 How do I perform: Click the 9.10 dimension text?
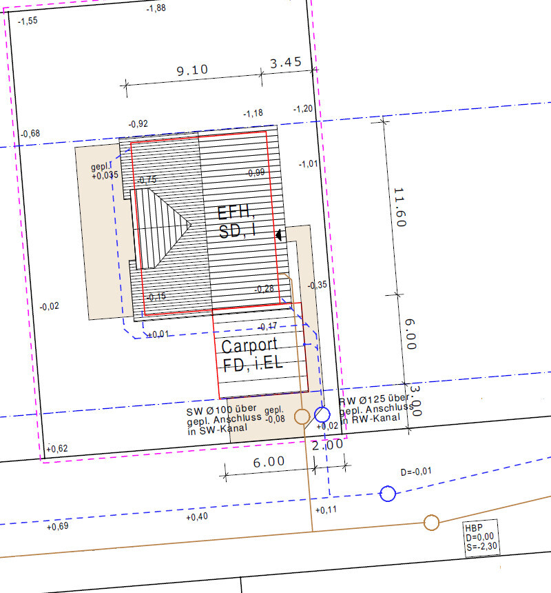[x=192, y=70]
